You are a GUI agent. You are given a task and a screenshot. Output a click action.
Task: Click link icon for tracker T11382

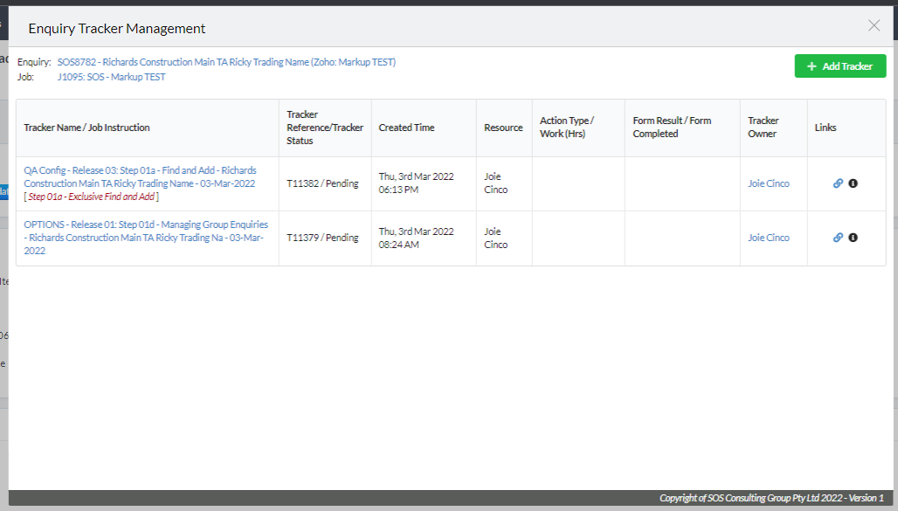tap(838, 183)
